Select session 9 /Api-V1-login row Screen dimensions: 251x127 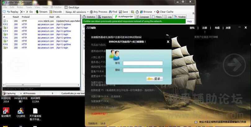[41, 48]
